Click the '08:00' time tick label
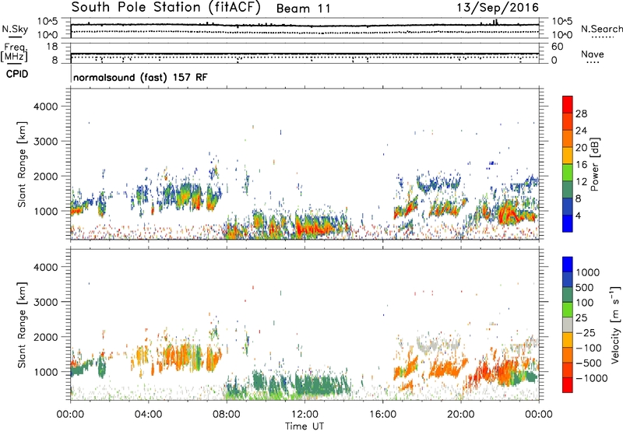This screenshot has height=431, width=623. click(227, 415)
